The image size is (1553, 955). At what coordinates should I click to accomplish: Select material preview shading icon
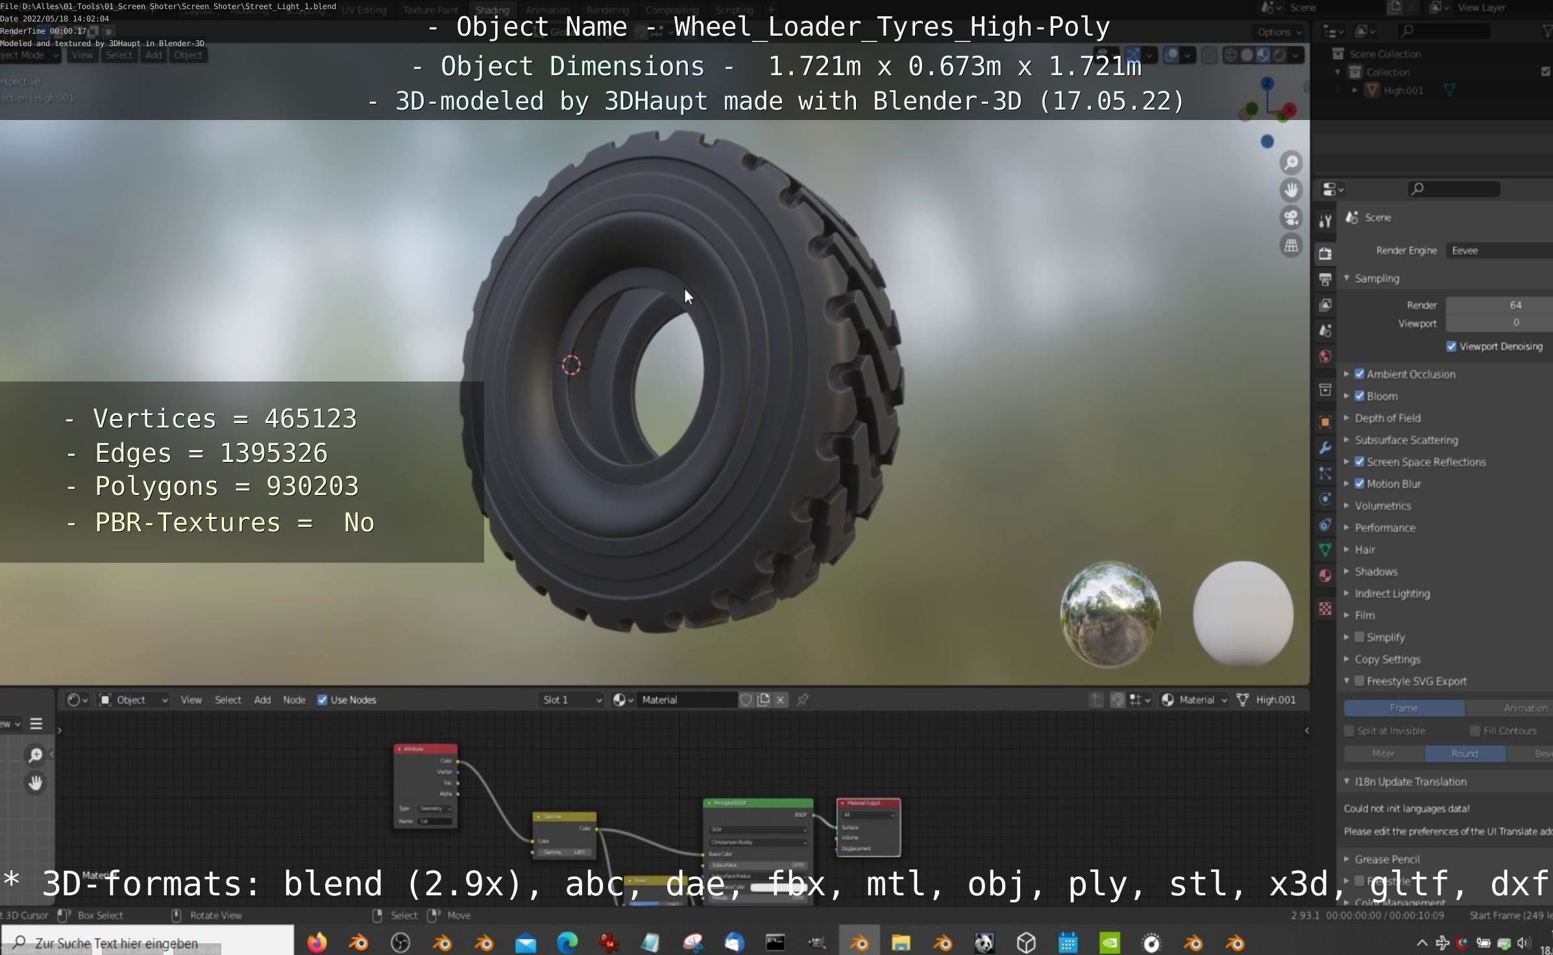(x=1263, y=55)
